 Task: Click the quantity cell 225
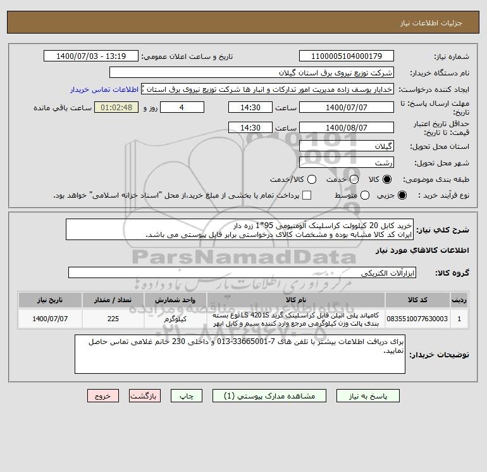point(113,319)
